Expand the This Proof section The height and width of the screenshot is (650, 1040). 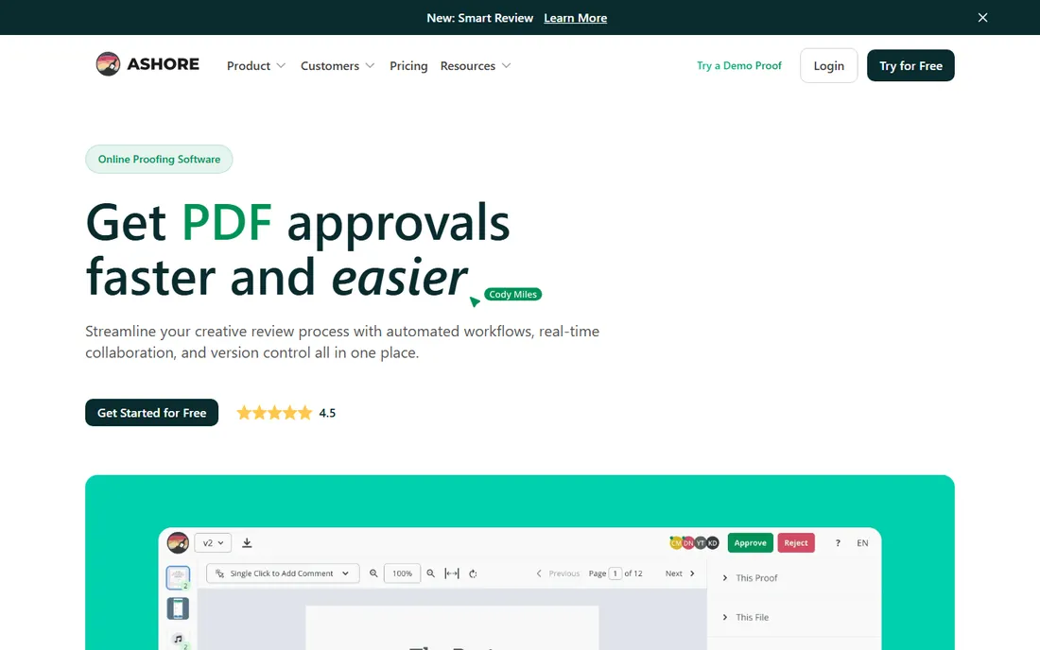750,578
